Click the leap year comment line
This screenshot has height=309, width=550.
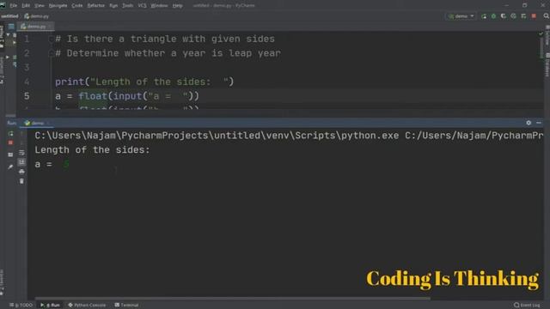[x=168, y=53]
